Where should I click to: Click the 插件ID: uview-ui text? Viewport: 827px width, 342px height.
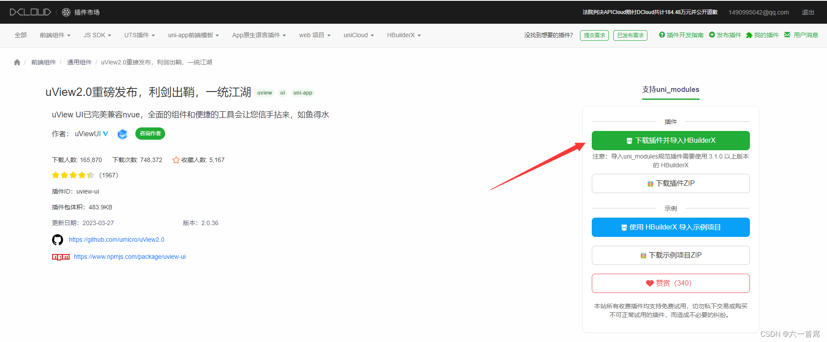75,191
